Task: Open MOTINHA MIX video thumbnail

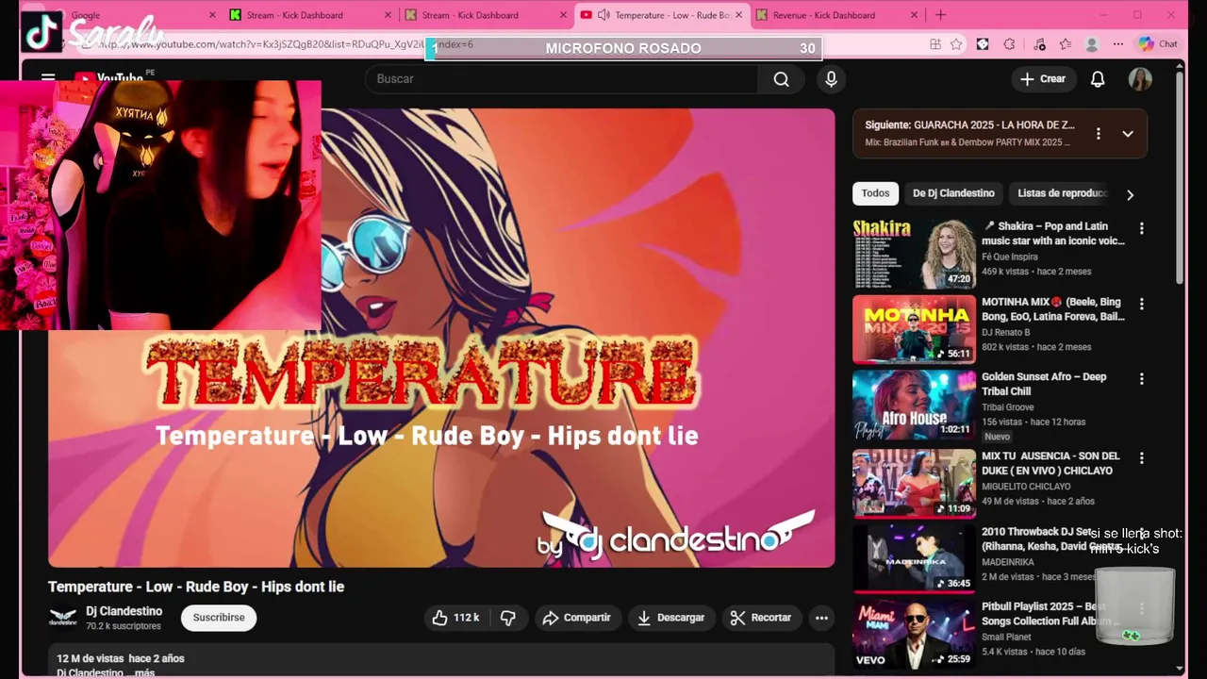Action: pos(914,329)
